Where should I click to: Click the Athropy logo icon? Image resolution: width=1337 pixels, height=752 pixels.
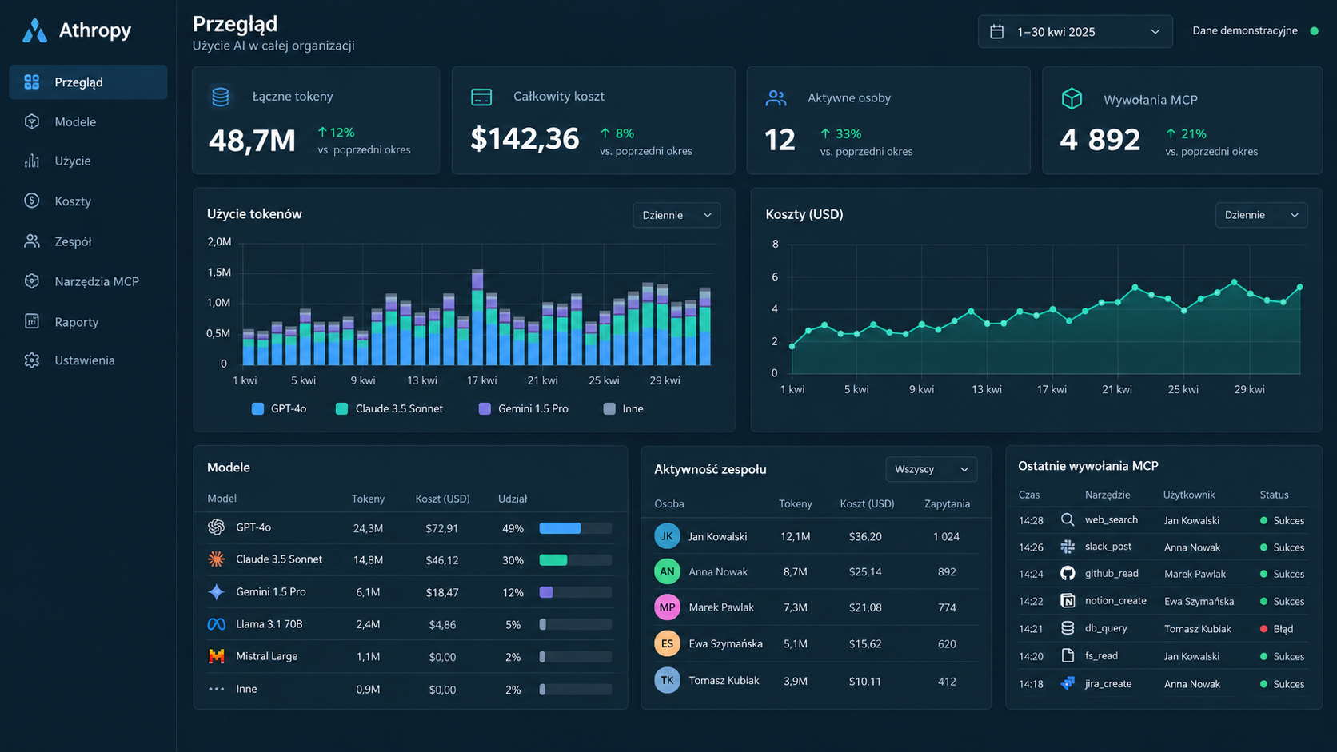[34, 30]
